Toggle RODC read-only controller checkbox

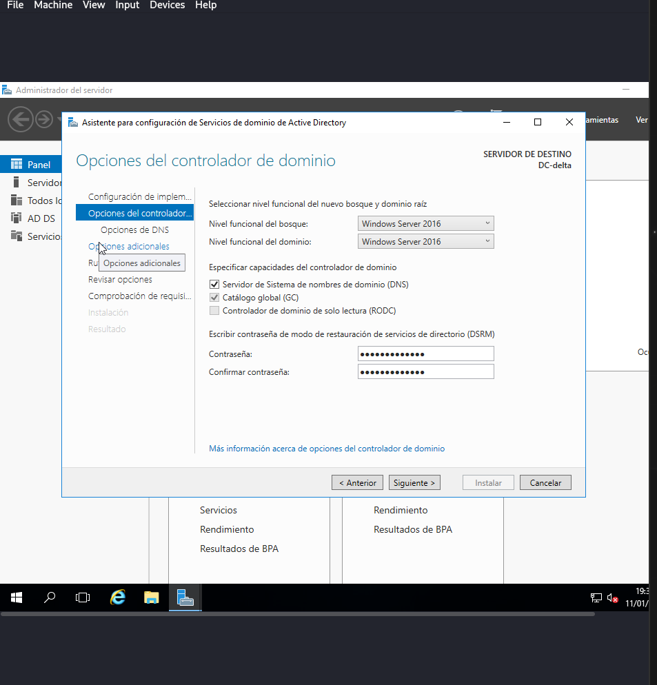(x=214, y=311)
